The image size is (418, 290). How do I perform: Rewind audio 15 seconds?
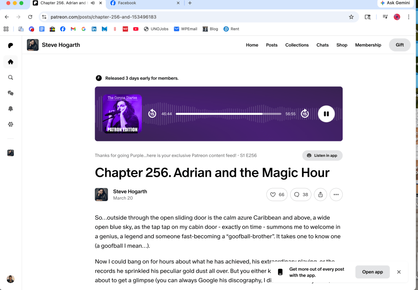(x=152, y=114)
